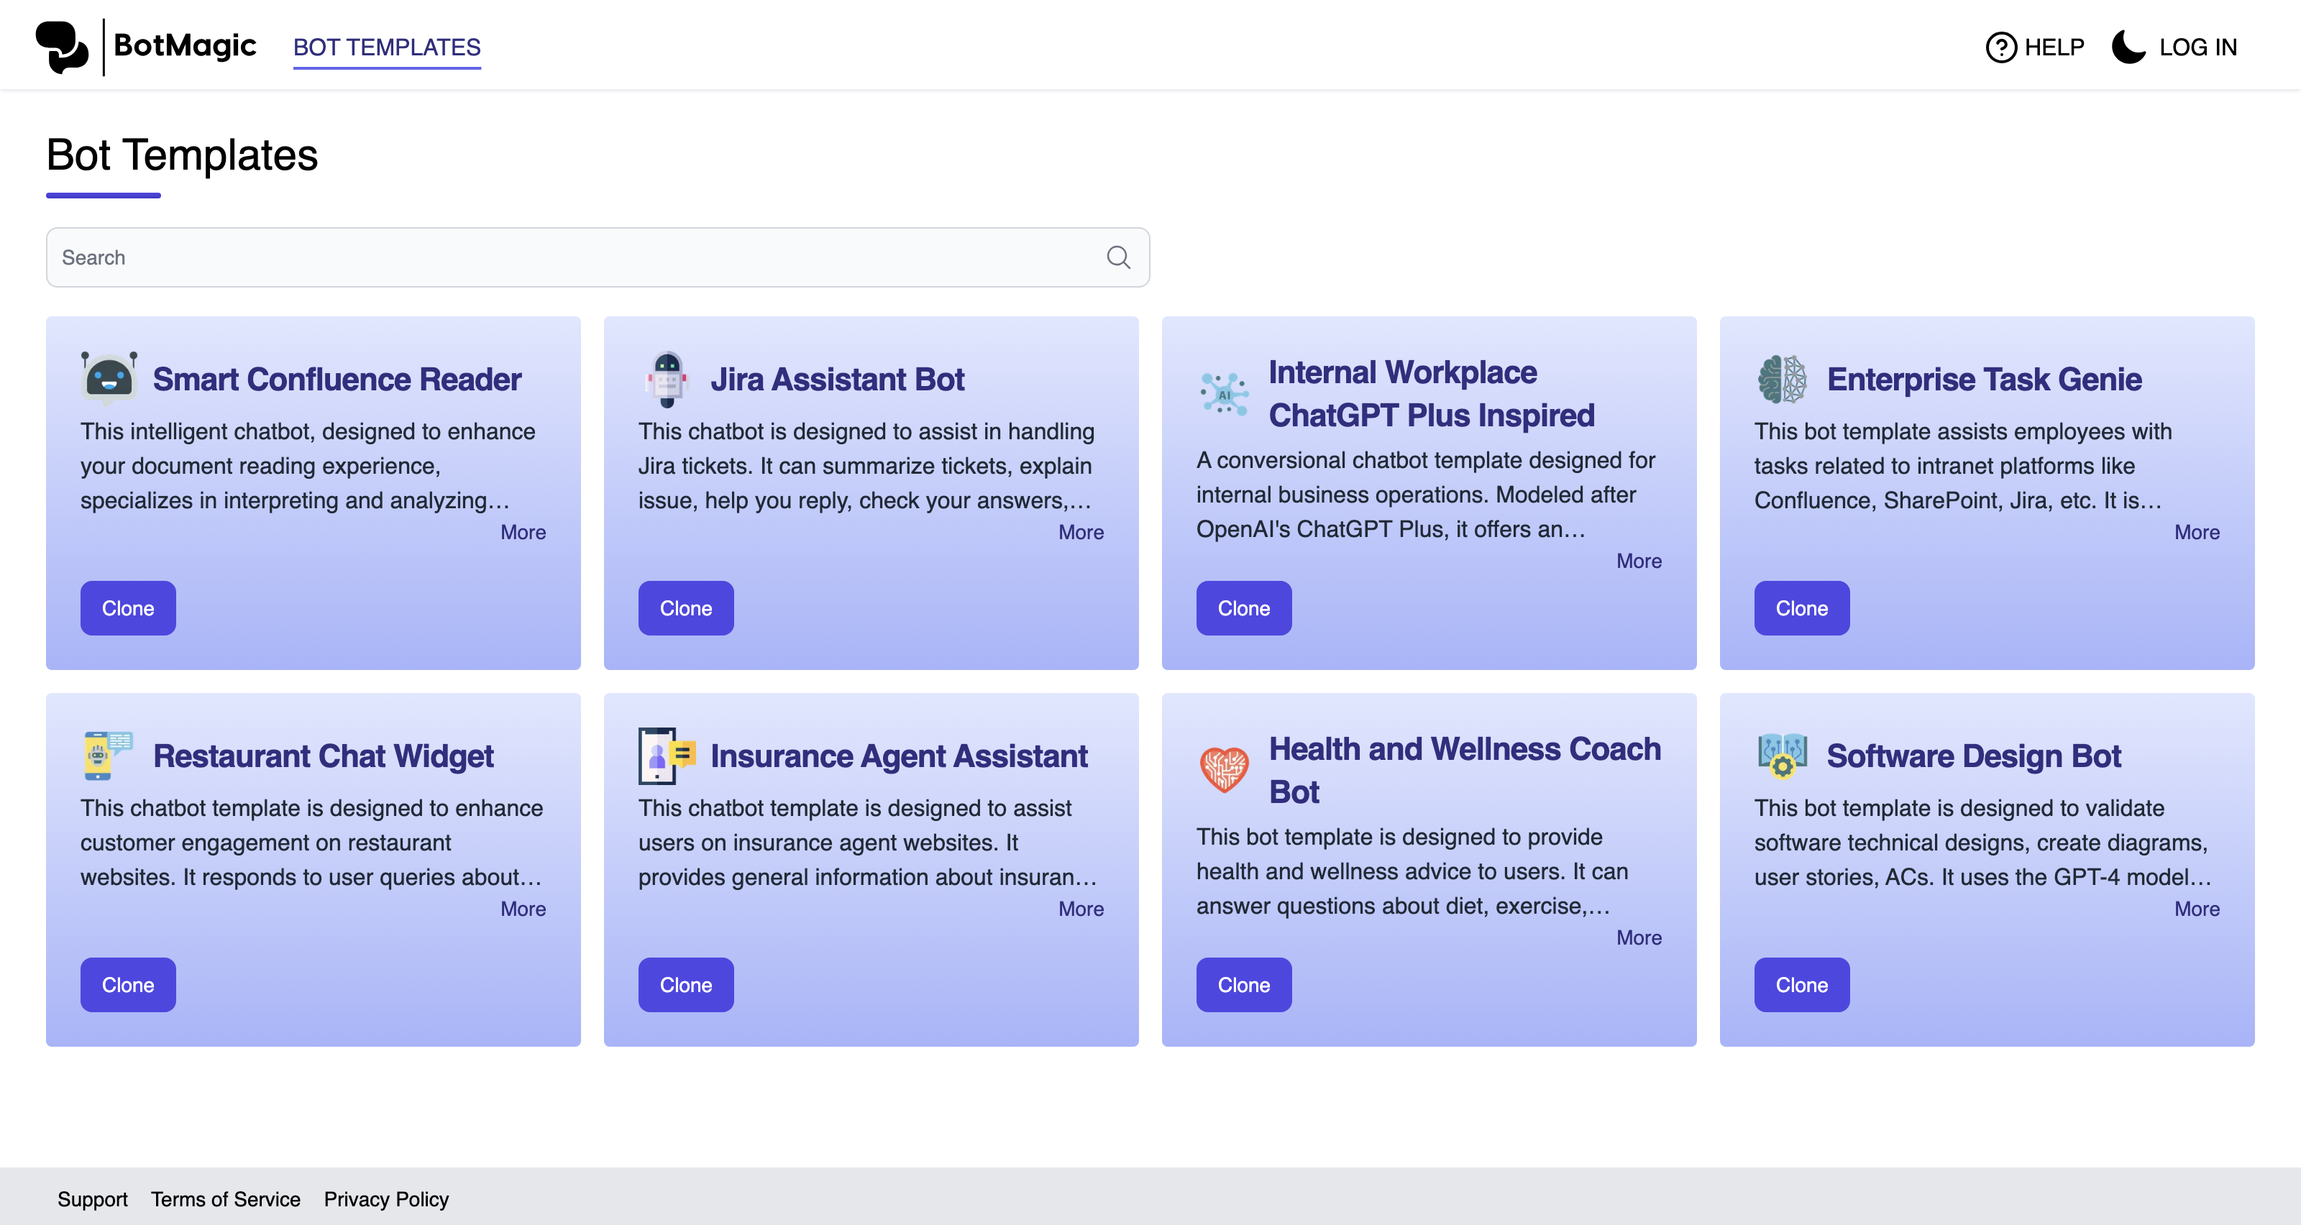Screen dimensions: 2301x1225
Task: Select the LOG IN link
Action: (2198, 47)
